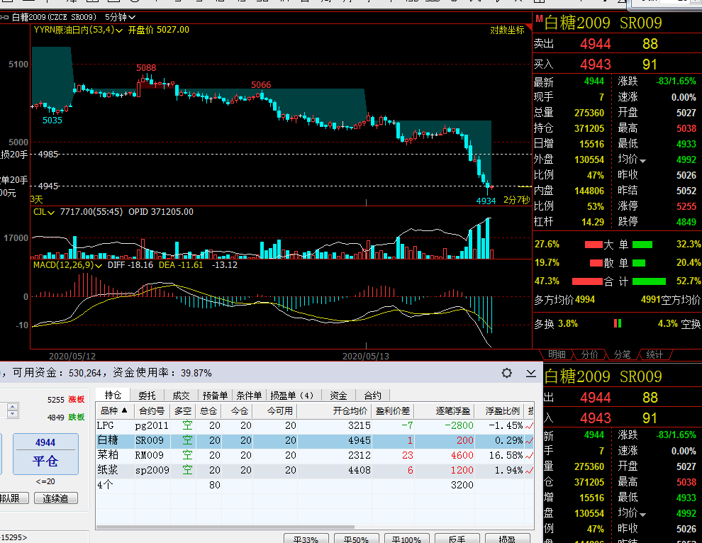Viewport: 702px width, 543px height.
Task: Click the 平33% button
Action: 306,539
